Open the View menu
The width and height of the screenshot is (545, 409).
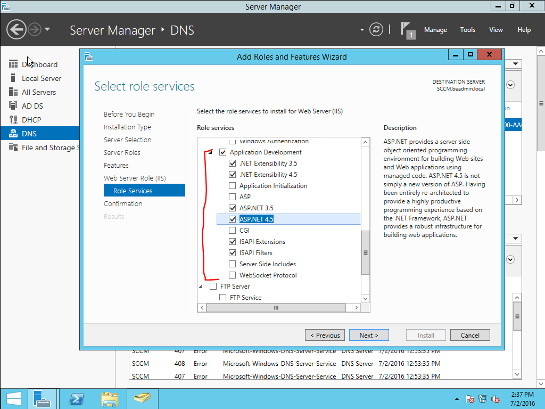496,30
